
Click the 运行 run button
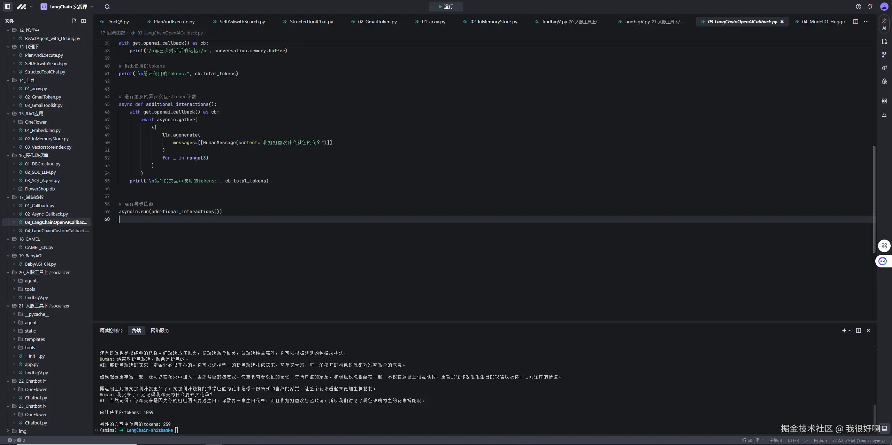click(x=446, y=7)
